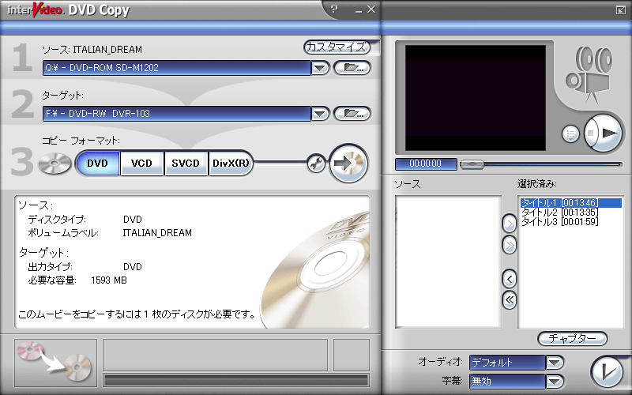Start copy with disc arrow button
The width and height of the screenshot is (632, 395).
(x=348, y=164)
